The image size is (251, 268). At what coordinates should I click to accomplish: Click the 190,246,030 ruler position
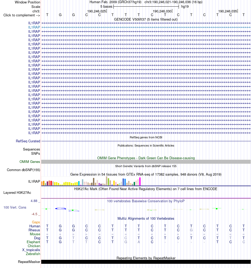162,11
